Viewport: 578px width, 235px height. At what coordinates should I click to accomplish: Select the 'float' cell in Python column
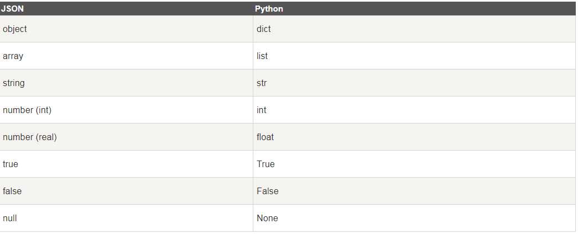(x=265, y=137)
